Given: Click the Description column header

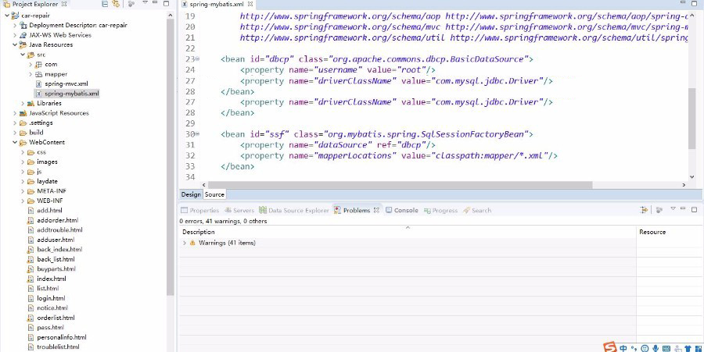Looking at the screenshot, I should (x=199, y=232).
